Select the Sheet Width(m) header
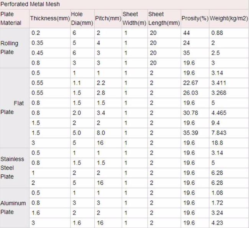Image resolution: width=249 pixels, height=228 pixels. pyautogui.click(x=134, y=18)
